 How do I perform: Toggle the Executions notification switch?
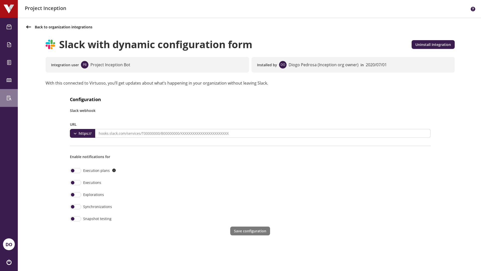[75, 182]
